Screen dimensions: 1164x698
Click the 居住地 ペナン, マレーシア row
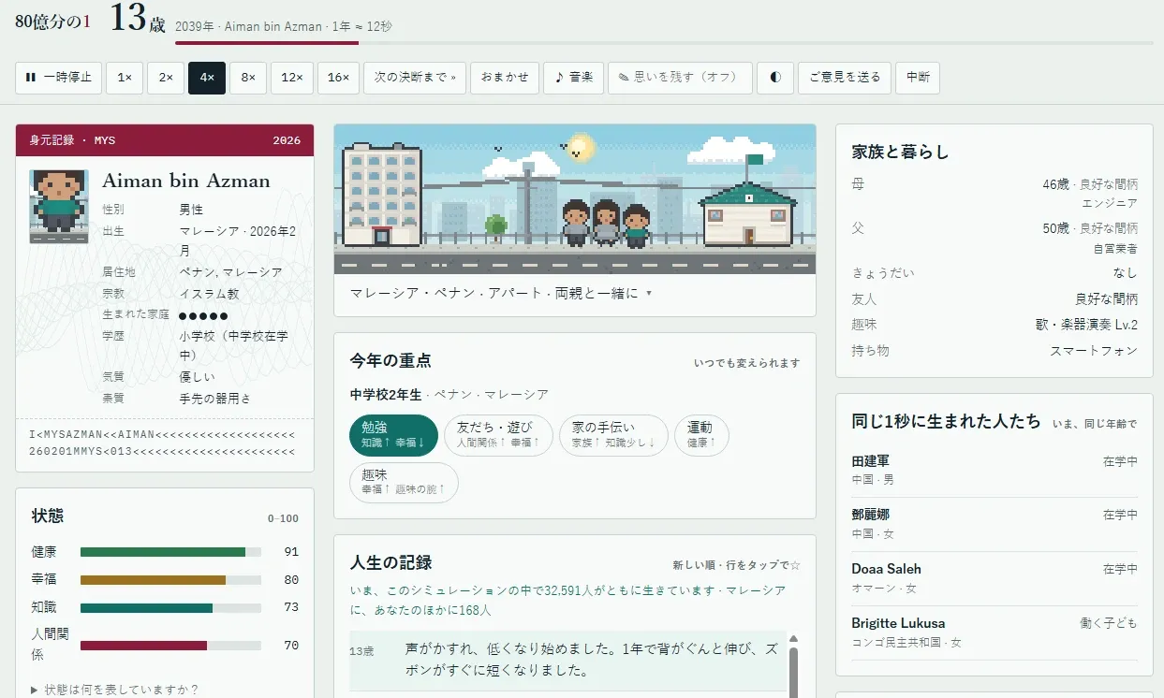(200, 272)
